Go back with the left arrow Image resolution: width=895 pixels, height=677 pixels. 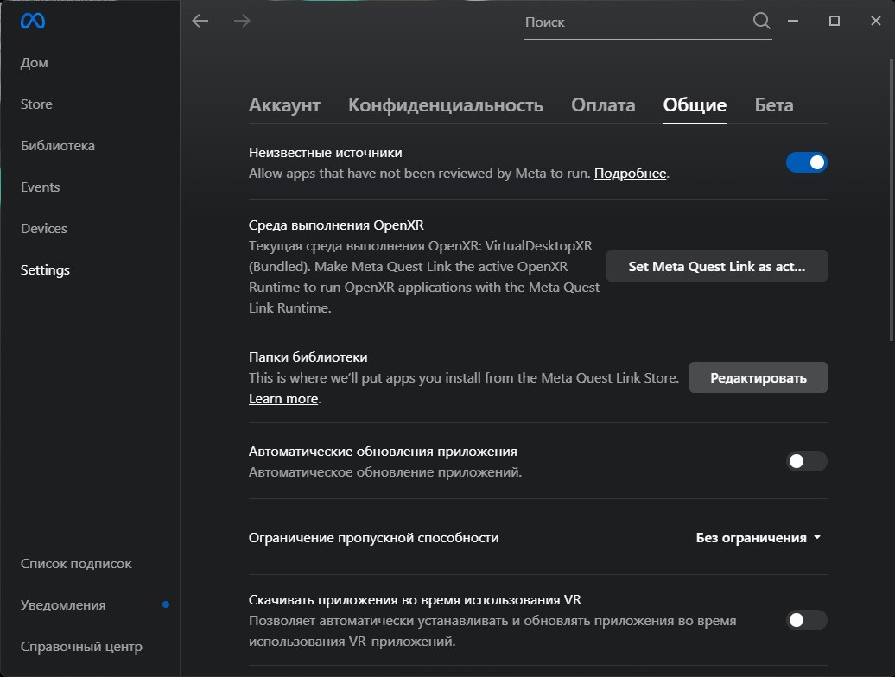(x=200, y=21)
